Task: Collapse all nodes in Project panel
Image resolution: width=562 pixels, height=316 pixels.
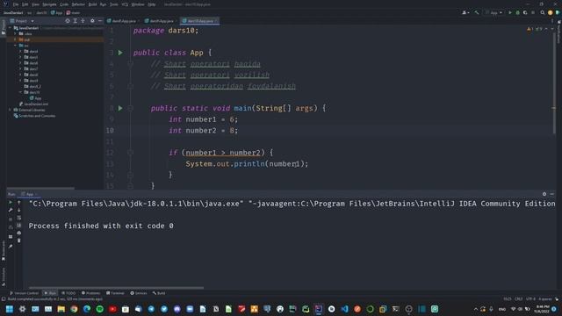Action: [x=83, y=21]
